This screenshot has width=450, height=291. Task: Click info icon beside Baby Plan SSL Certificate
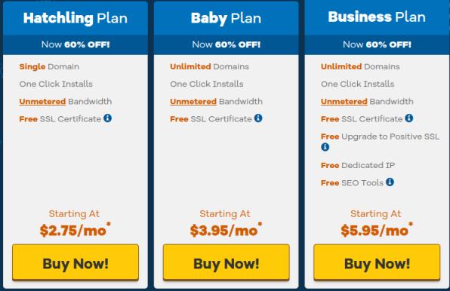(x=258, y=118)
